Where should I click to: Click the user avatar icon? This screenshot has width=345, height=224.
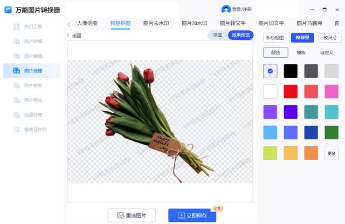(x=226, y=10)
